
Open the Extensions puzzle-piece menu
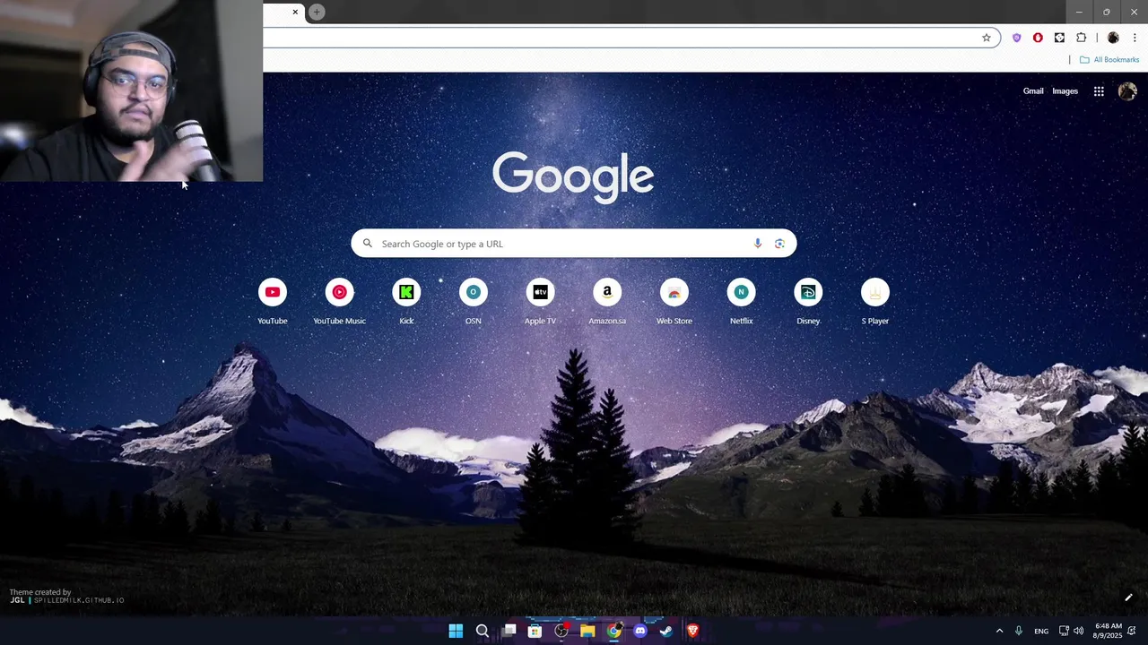pyautogui.click(x=1081, y=38)
